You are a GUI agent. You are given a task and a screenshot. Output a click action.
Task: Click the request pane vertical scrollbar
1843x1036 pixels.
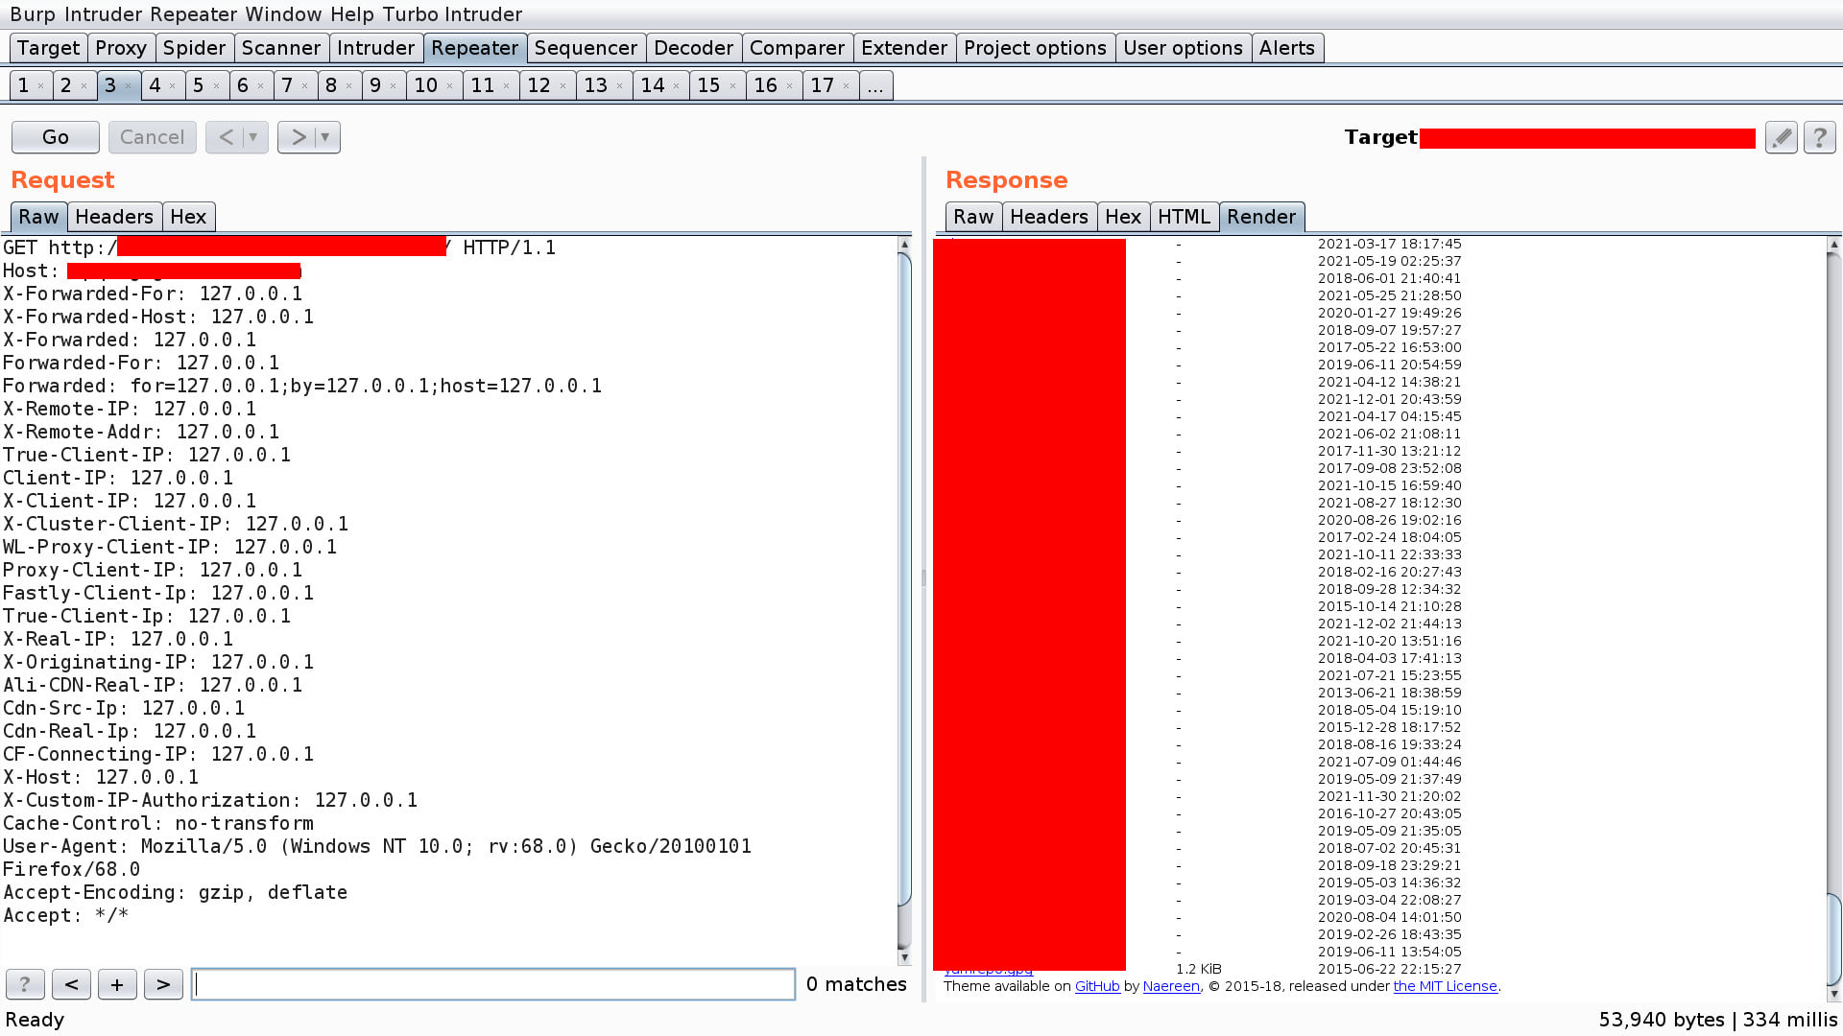pos(903,576)
